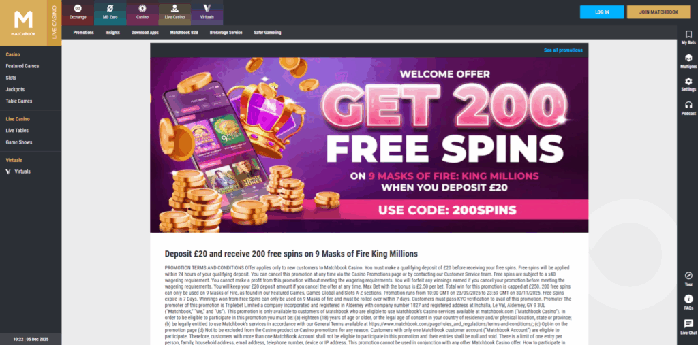
Task: Open the Podcast headphones icon
Action: (x=688, y=105)
